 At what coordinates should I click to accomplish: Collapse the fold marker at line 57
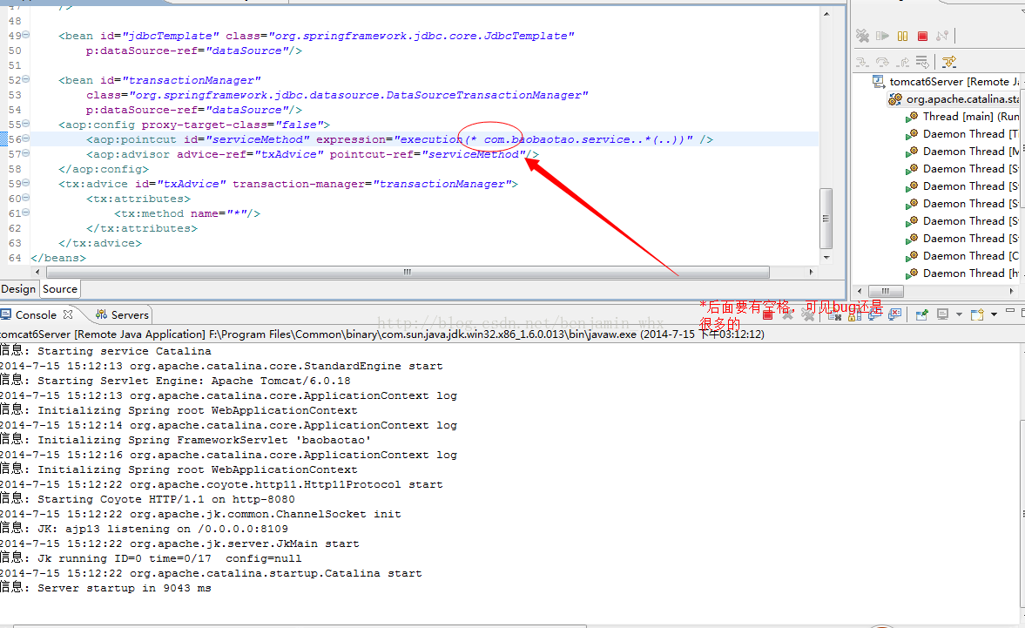tap(26, 153)
